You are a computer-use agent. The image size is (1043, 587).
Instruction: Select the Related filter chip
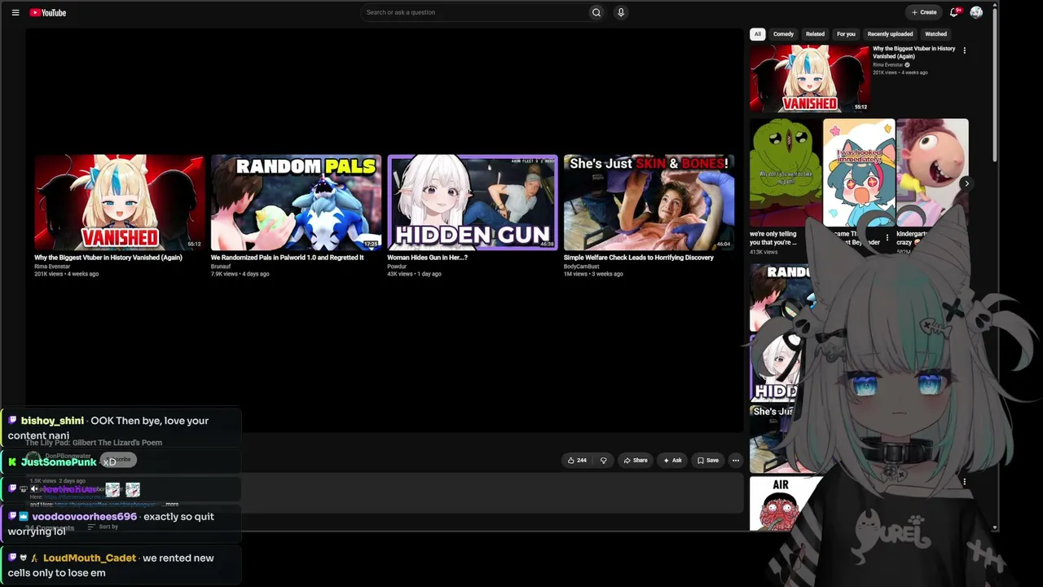coord(815,34)
